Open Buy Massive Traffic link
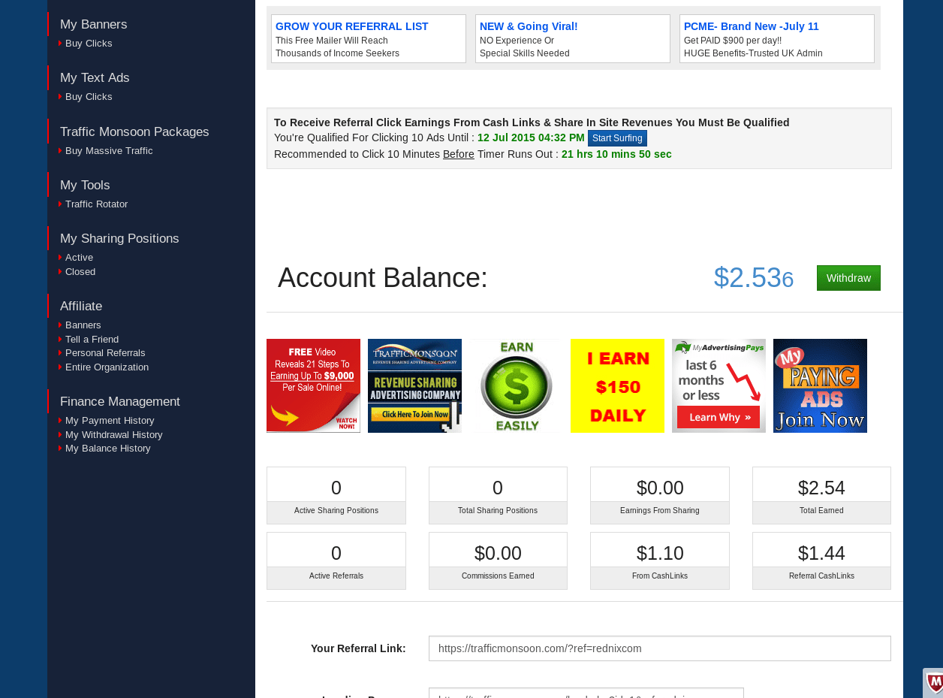Viewport: 943px width, 698px height. click(x=109, y=151)
